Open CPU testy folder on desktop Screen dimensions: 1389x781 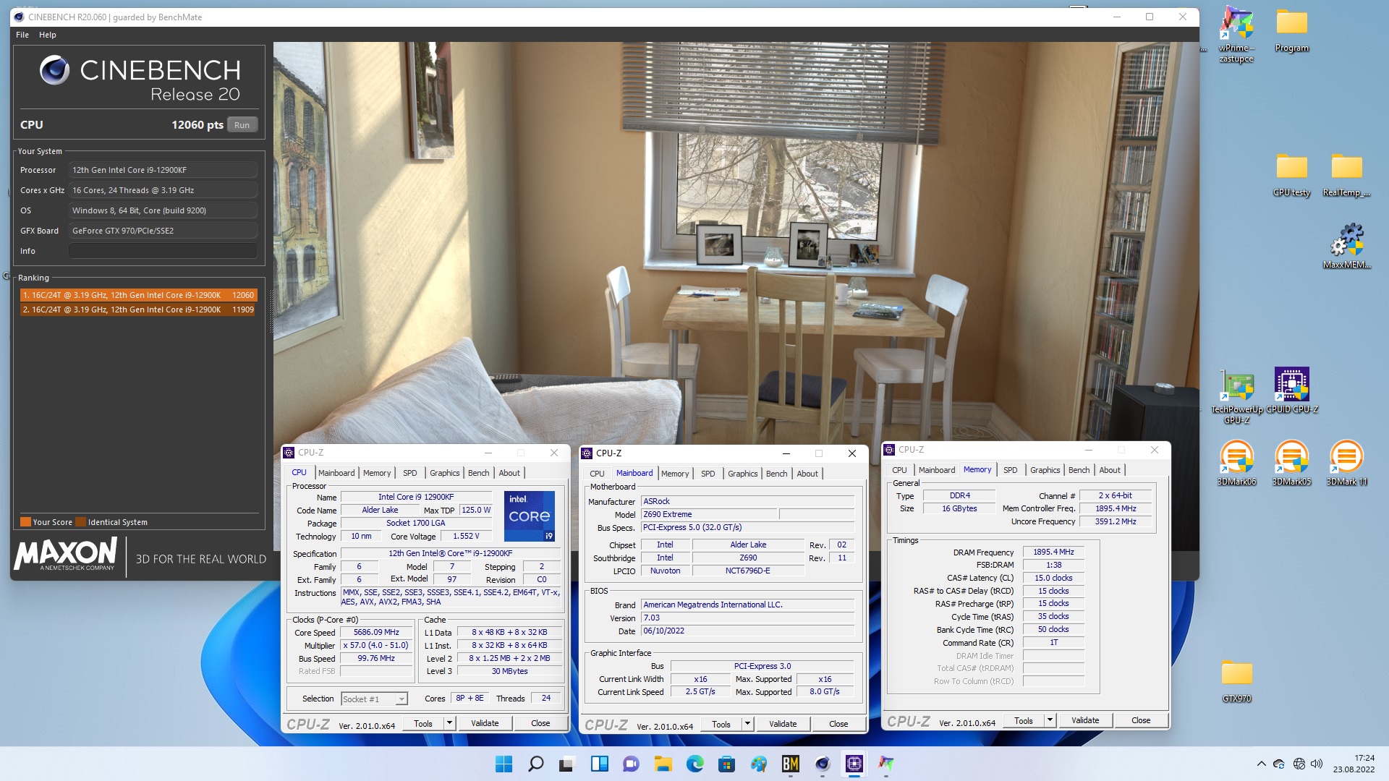pyautogui.click(x=1291, y=174)
